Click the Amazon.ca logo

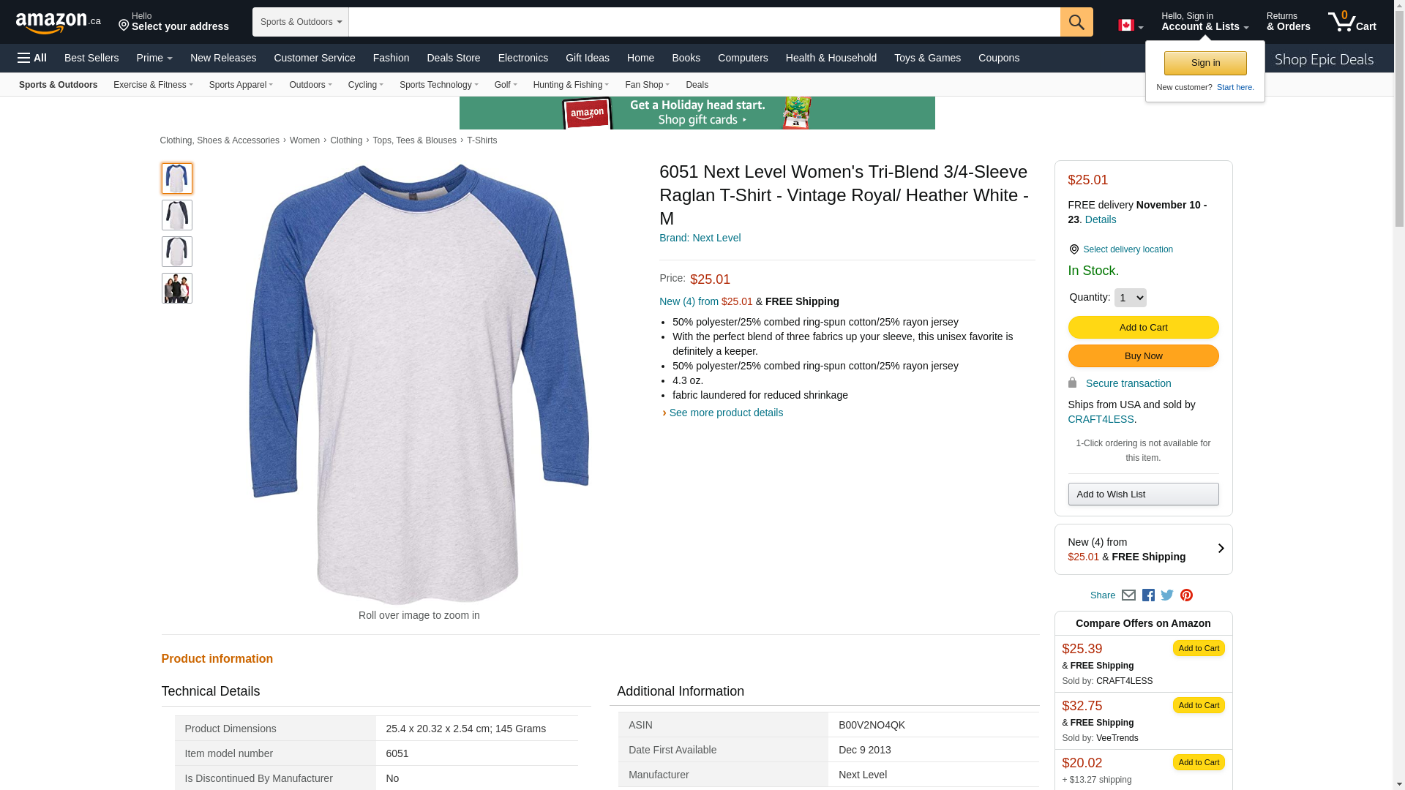coord(58,23)
